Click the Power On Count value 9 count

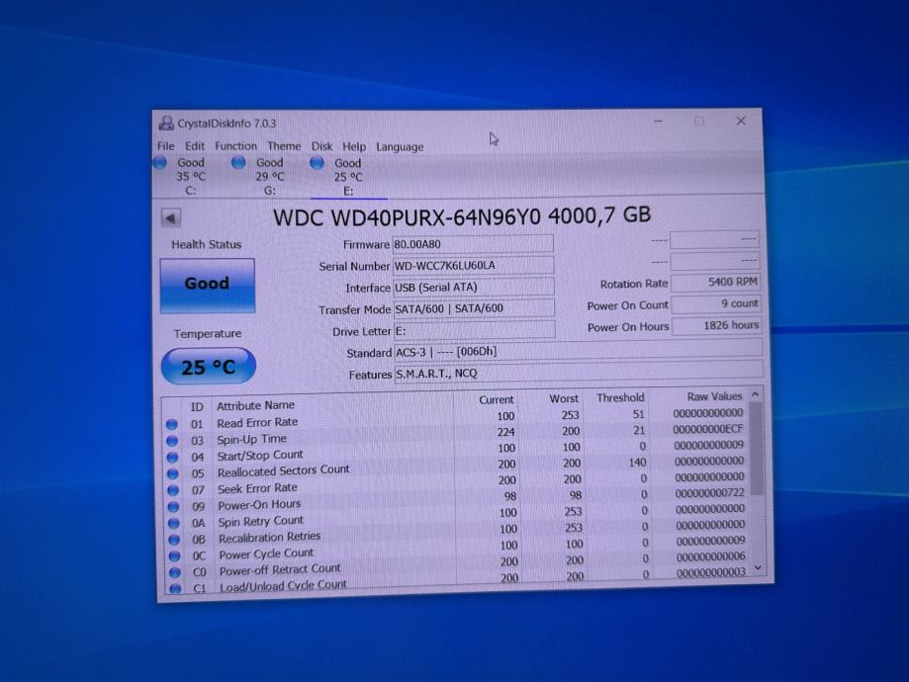[x=716, y=303]
